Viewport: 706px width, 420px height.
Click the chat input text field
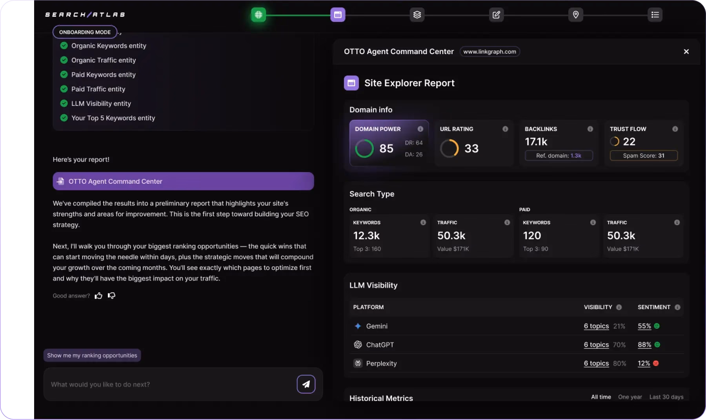pos(171,384)
